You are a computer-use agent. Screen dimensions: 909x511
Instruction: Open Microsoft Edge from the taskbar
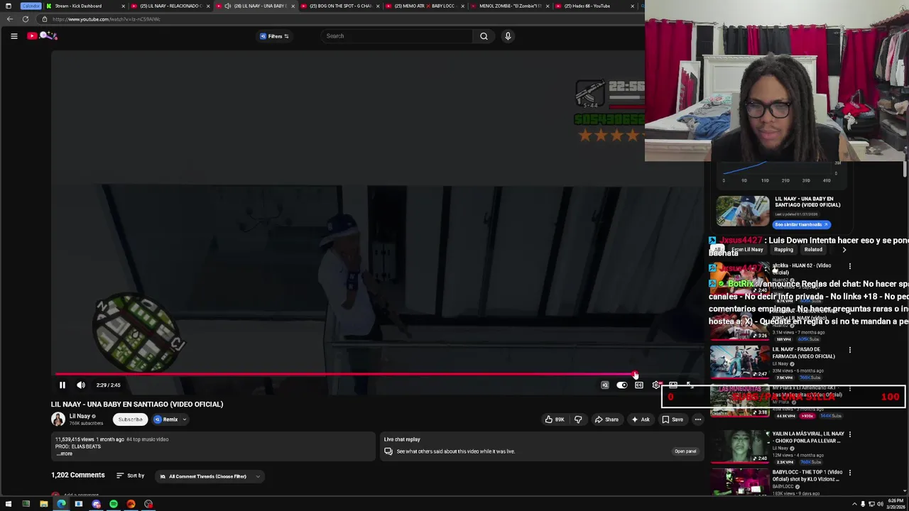pos(61,504)
